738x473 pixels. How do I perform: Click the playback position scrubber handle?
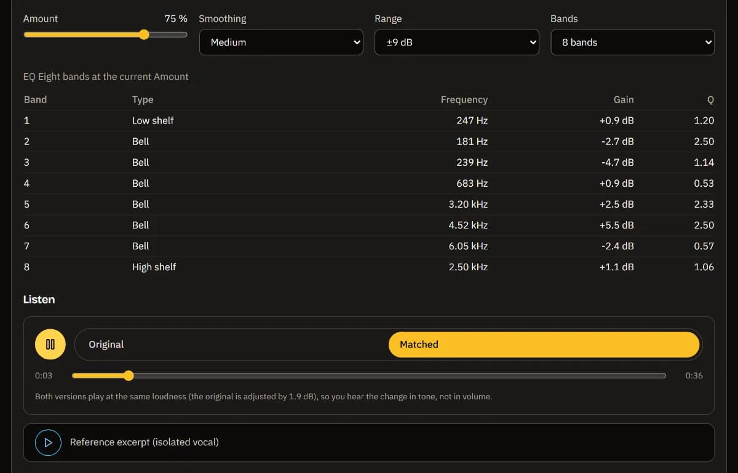point(128,375)
